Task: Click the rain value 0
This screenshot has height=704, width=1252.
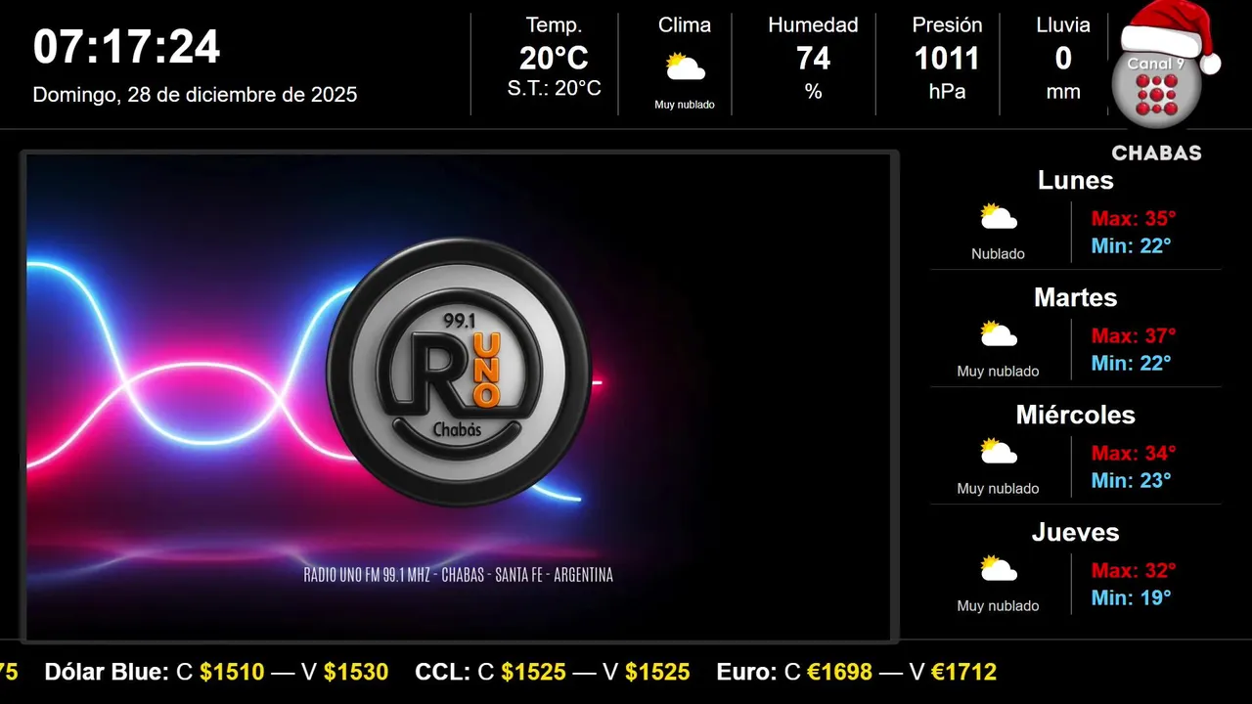Action: point(1063,59)
